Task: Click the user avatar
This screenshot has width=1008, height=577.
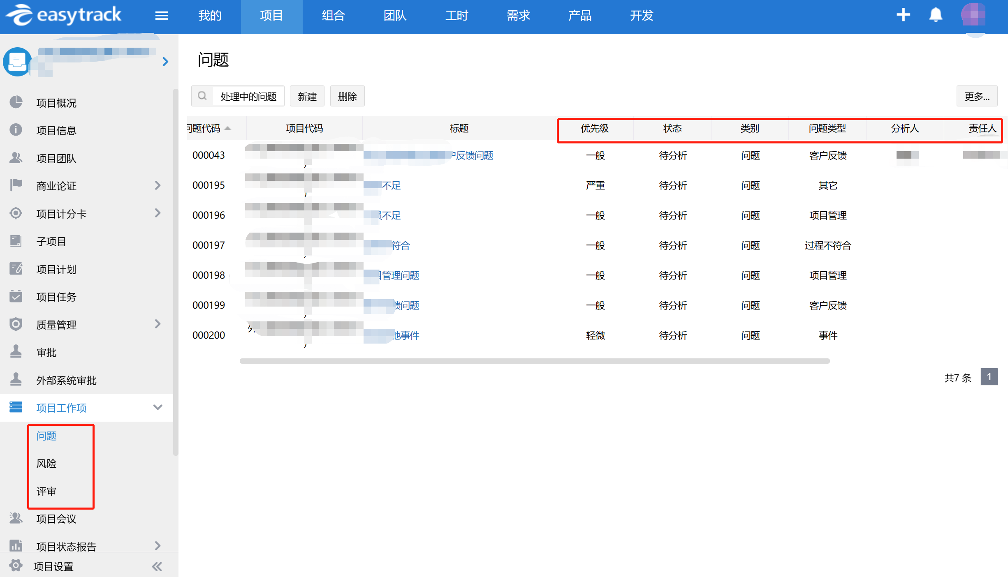Action: coord(973,15)
